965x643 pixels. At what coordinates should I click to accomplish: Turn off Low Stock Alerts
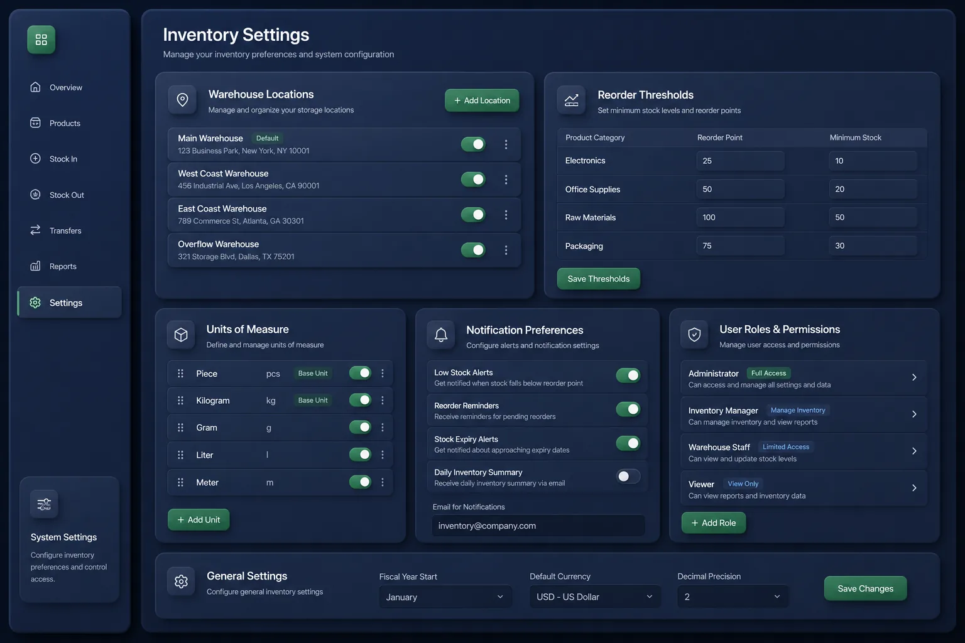coord(628,376)
